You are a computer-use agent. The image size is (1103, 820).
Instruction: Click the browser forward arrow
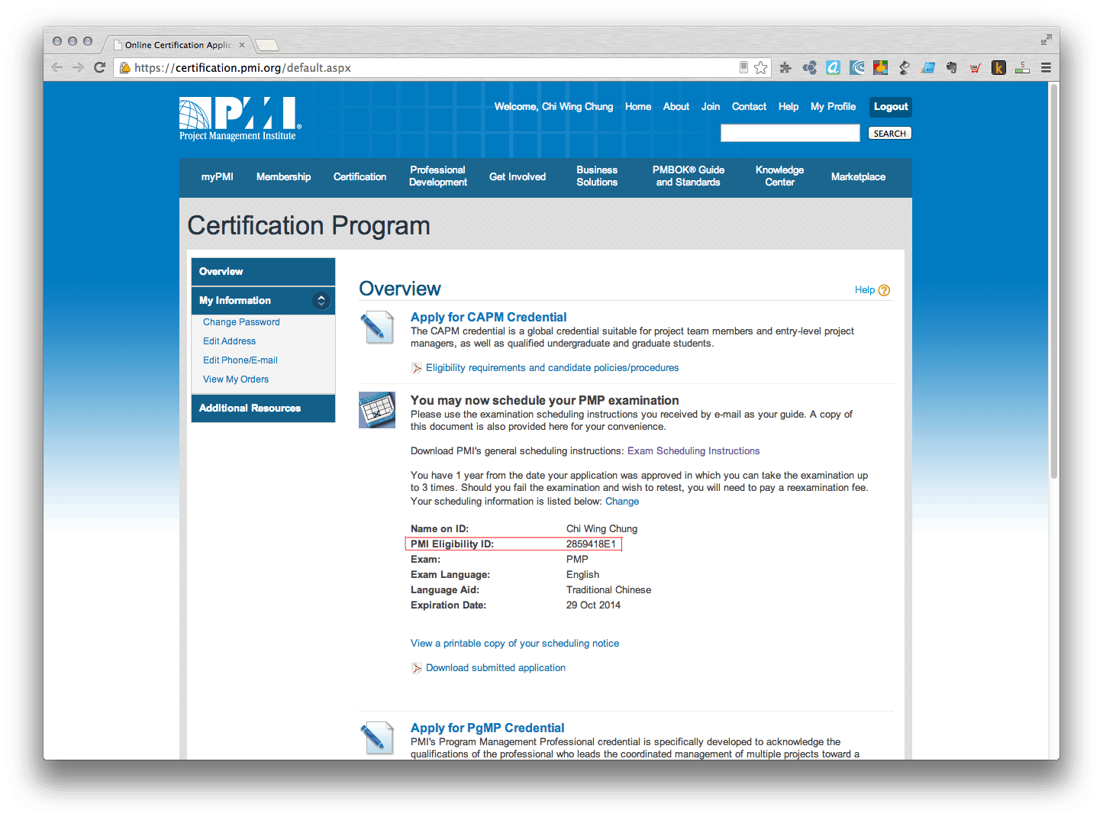pos(78,67)
